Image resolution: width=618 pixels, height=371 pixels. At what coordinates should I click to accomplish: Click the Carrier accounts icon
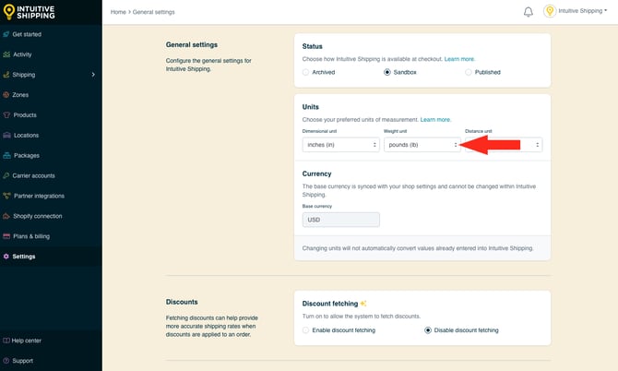(x=7, y=175)
